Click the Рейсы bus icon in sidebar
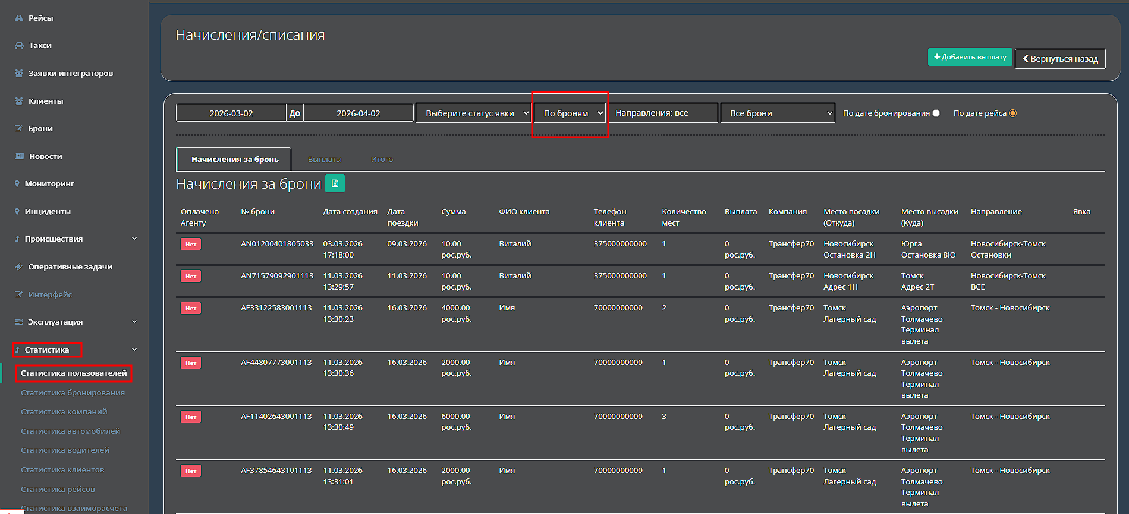The width and height of the screenshot is (1129, 514). pyautogui.click(x=19, y=18)
